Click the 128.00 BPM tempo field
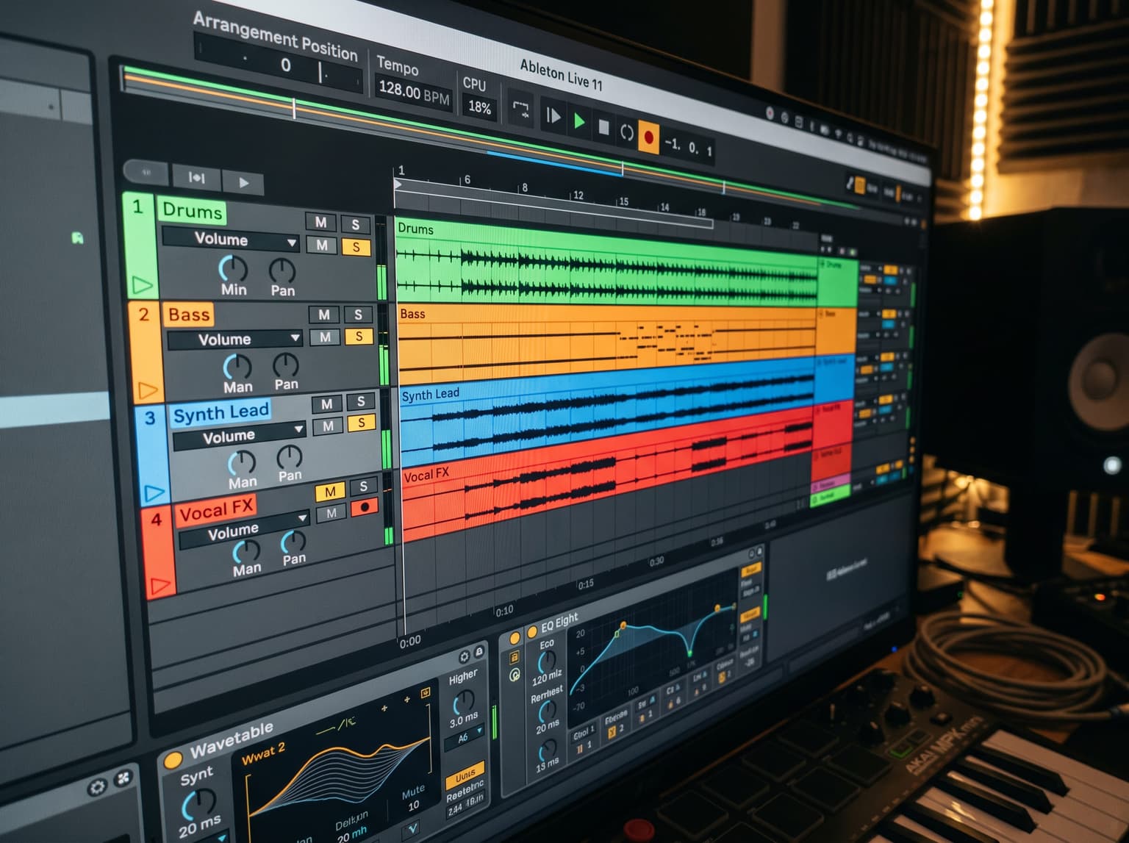The height and width of the screenshot is (843, 1129). point(414,93)
